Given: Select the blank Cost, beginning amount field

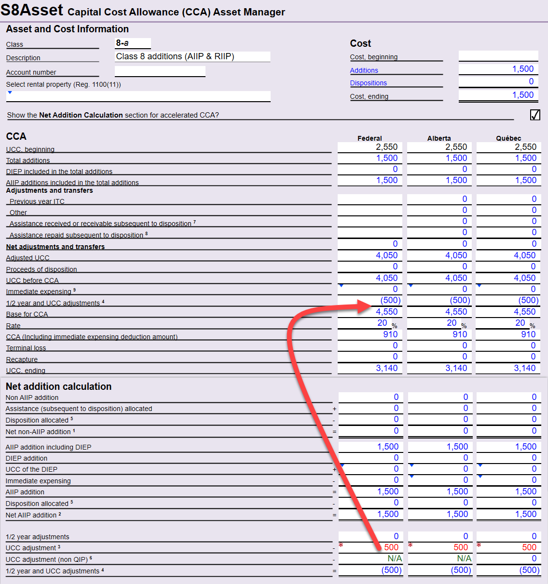Looking at the screenshot, I should tap(498, 55).
